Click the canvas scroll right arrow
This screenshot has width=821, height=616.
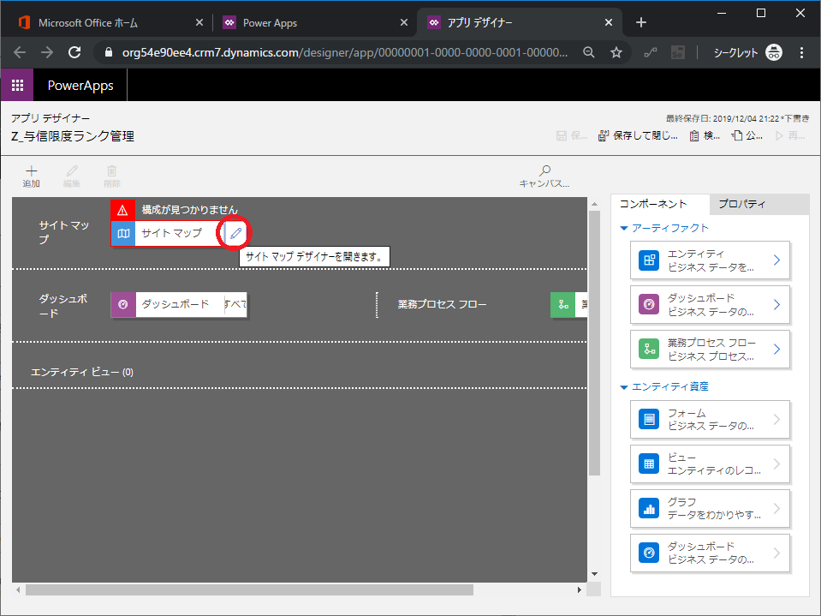click(x=579, y=589)
